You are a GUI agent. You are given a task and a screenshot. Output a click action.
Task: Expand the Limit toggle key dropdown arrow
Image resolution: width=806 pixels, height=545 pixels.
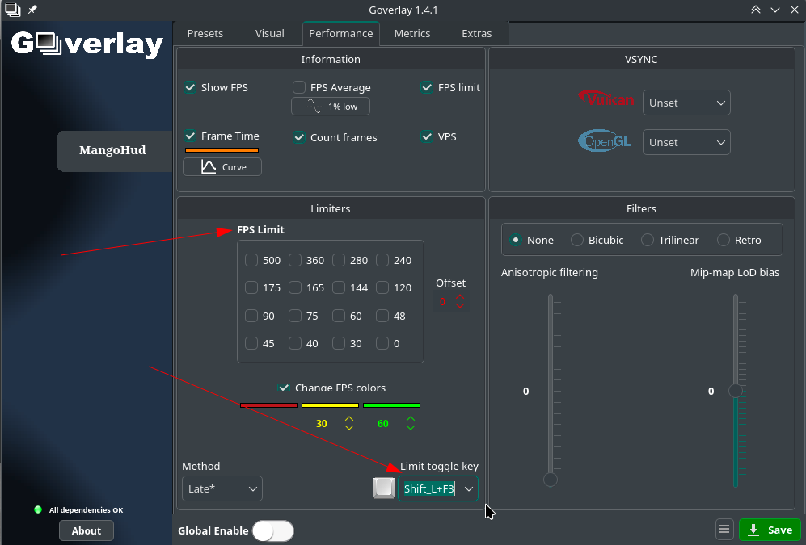coord(469,488)
